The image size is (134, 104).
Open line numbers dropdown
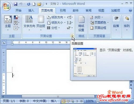point(70,23)
